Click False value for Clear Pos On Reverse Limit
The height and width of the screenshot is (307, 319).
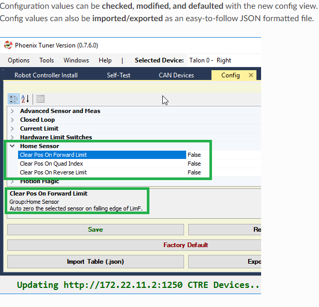(194, 172)
